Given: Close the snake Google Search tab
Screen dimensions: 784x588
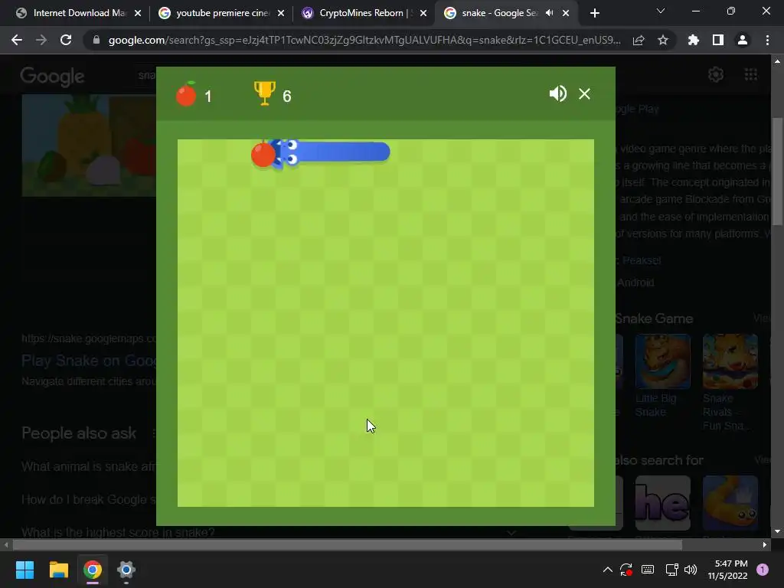Looking at the screenshot, I should click(566, 13).
